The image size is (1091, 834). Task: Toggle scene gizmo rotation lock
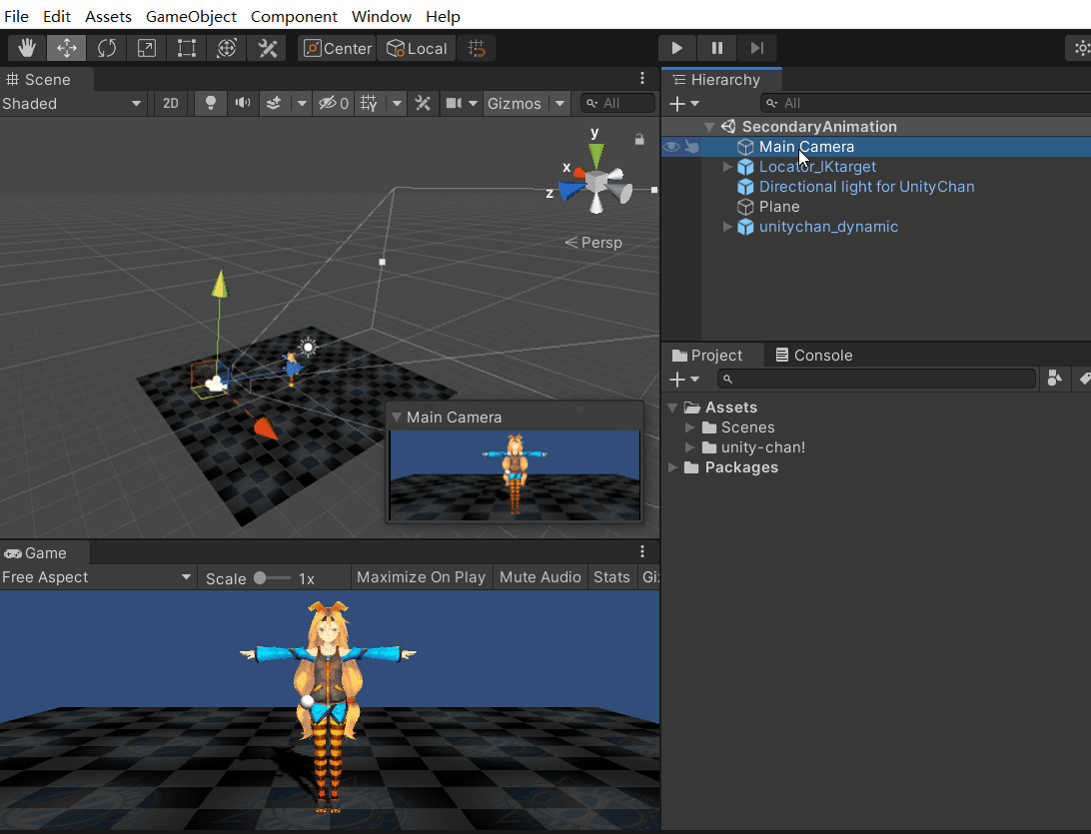coord(638,139)
